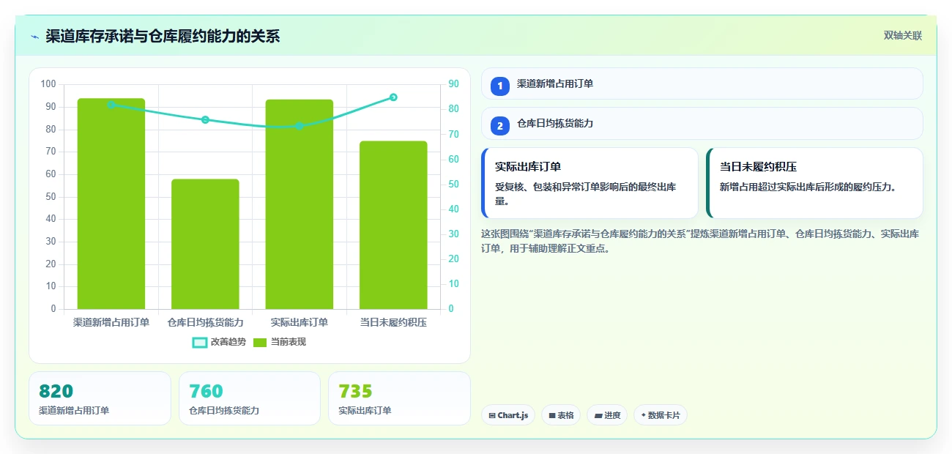Click the 实际出库订单 x-axis label
Screen dimensions: 952x454
[300, 322]
